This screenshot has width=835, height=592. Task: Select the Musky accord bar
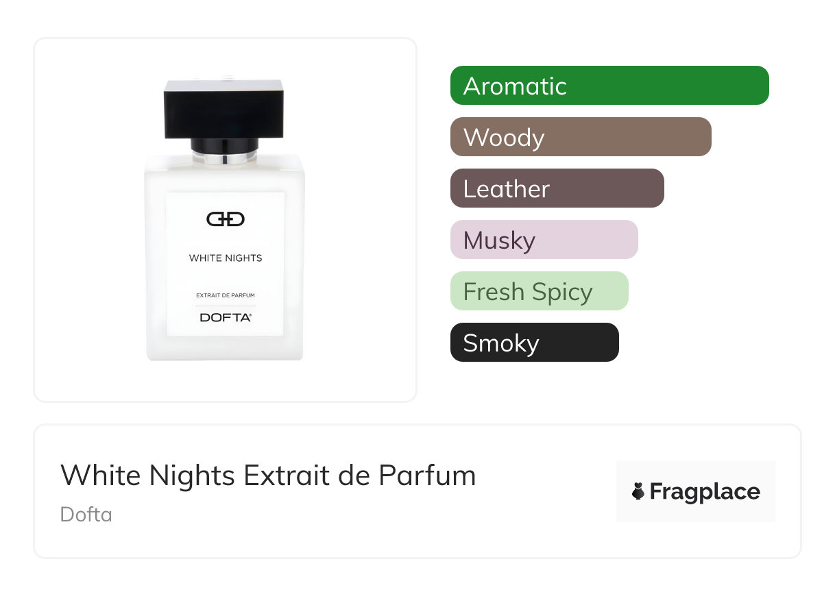pos(544,240)
